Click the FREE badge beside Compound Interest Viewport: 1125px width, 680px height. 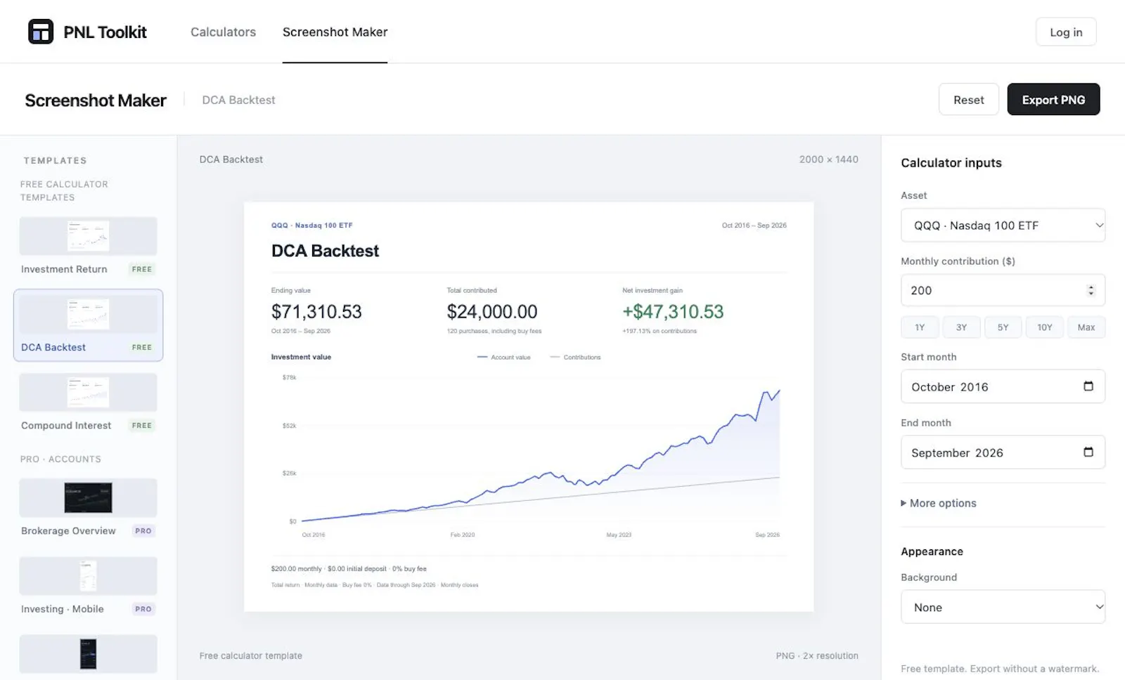pyautogui.click(x=142, y=426)
